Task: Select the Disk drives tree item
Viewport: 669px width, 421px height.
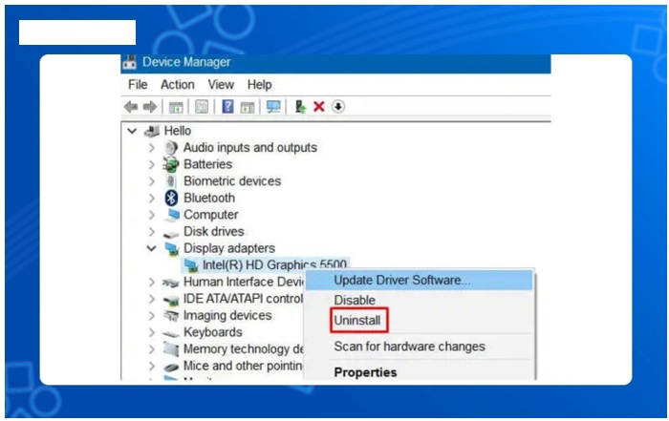Action: pyautogui.click(x=213, y=231)
